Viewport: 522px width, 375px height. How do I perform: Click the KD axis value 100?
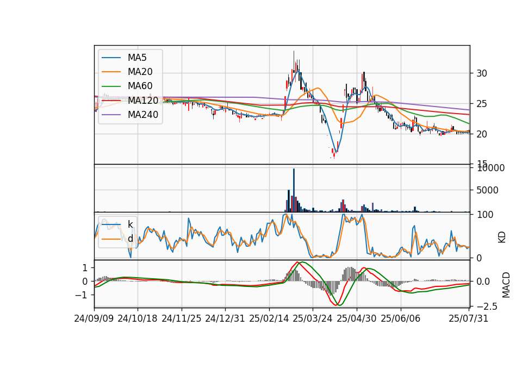(485, 215)
